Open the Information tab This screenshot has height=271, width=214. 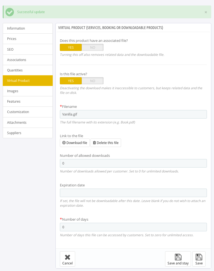28,28
